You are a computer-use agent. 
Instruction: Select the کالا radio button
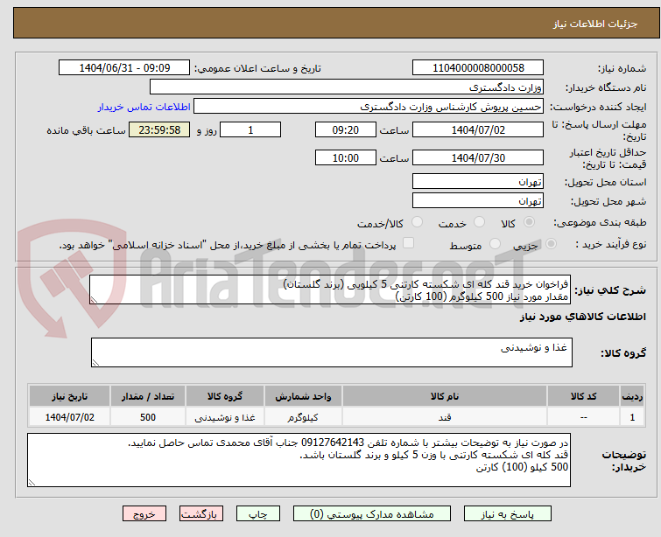[x=529, y=222]
